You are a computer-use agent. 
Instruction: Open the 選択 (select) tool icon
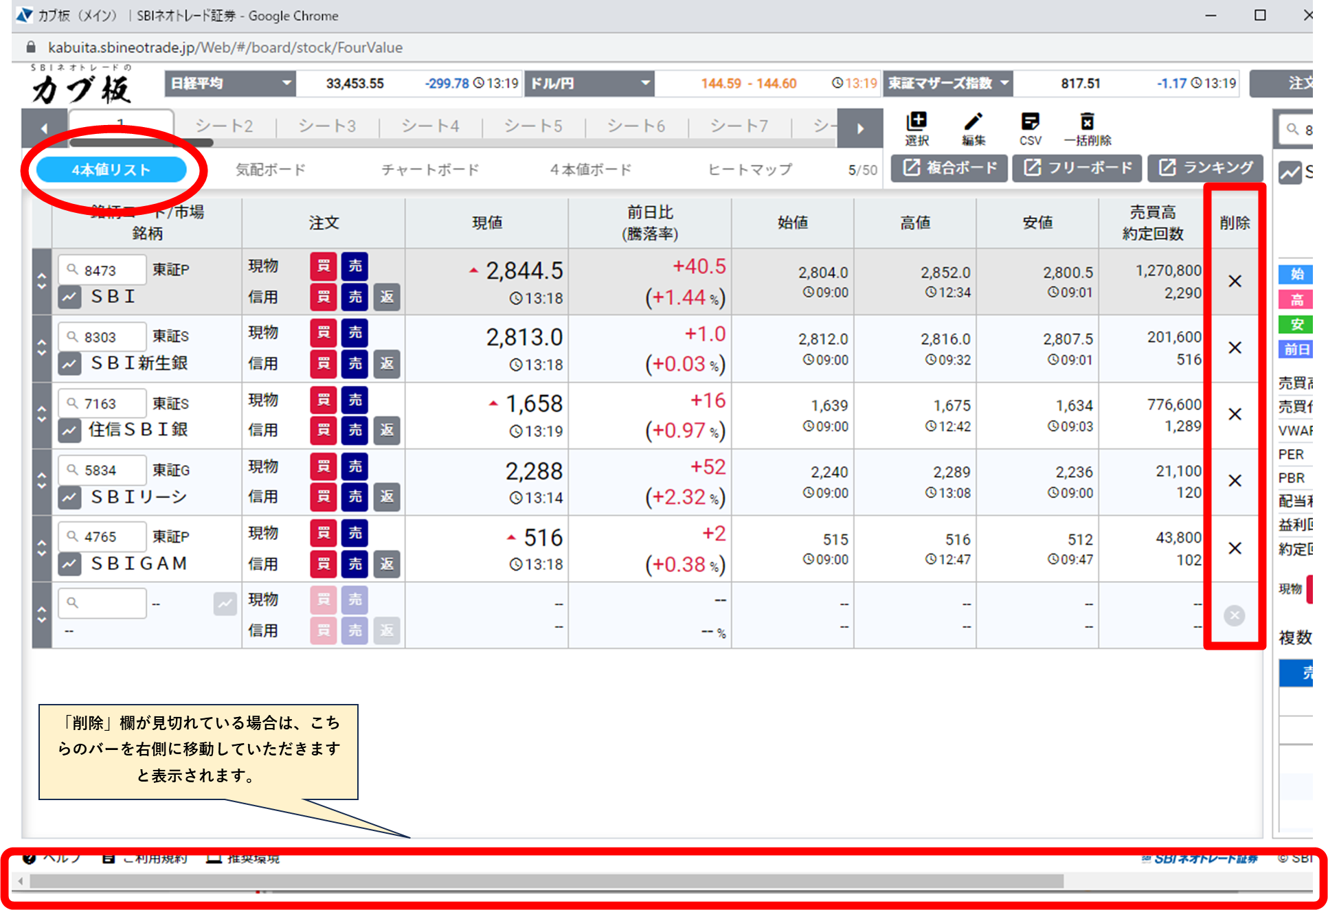pos(916,128)
